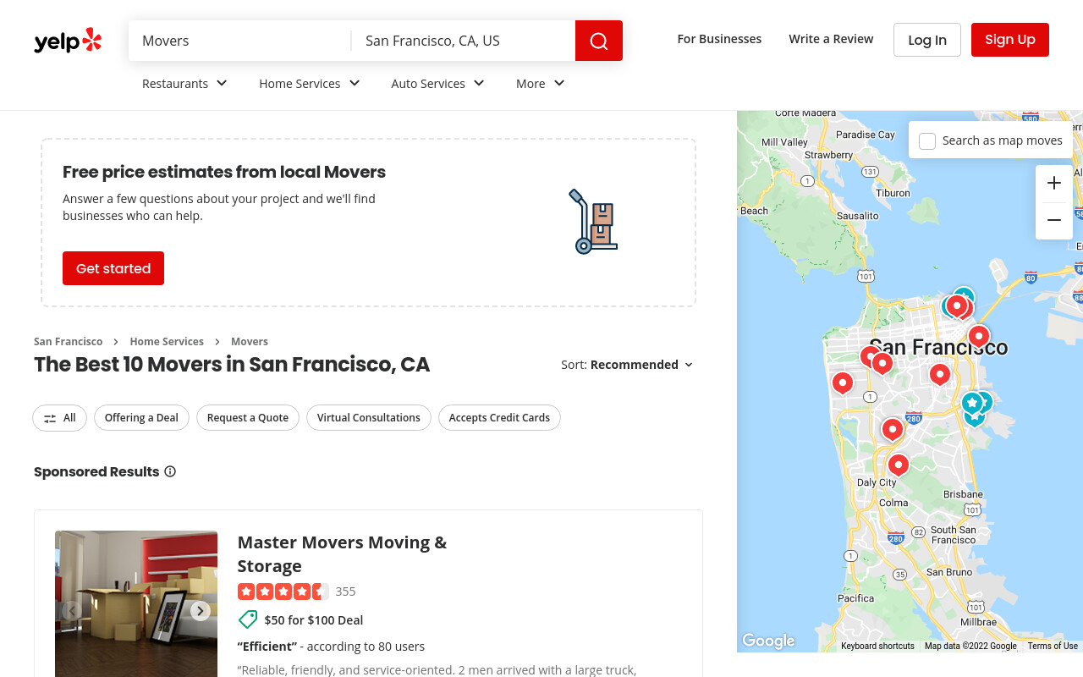
Task: Open the For Businesses link
Action: click(719, 39)
